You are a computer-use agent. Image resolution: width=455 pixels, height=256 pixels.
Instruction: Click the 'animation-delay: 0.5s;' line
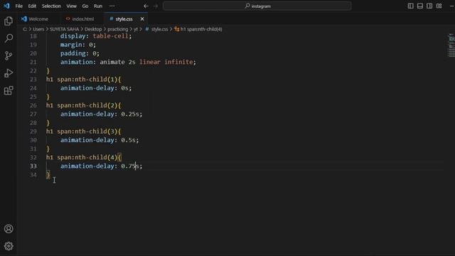(x=100, y=140)
